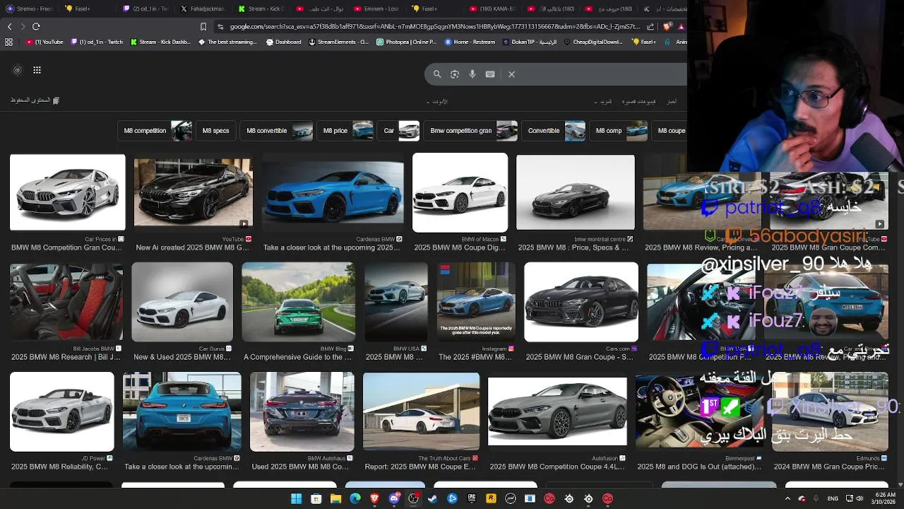The height and width of the screenshot is (509, 904).
Task: Switch to Stream - Kick browser tab
Action: pos(261,8)
